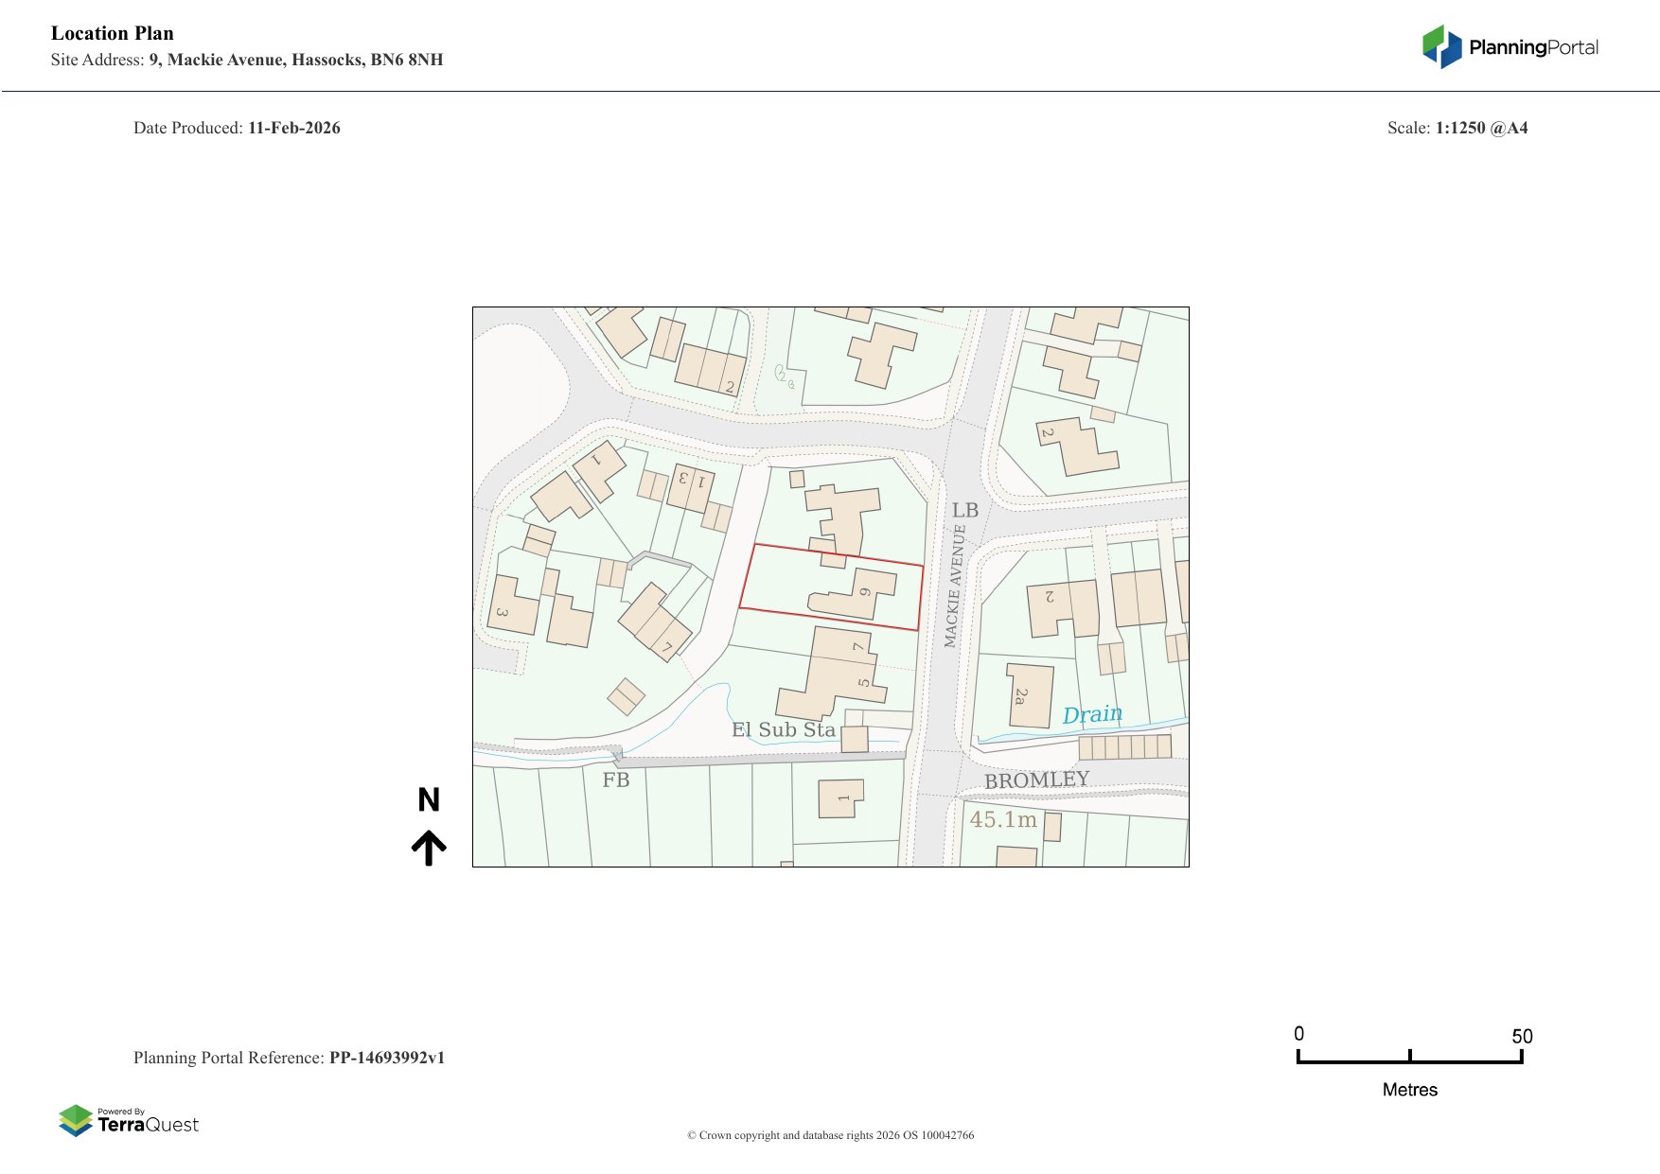Click the blue Drain label
Viewport: 1660px width, 1174px height.
pos(1092,714)
